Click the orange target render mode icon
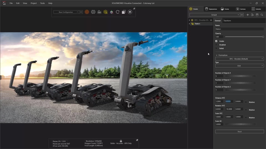This screenshot has height=149, width=266. click(87, 12)
